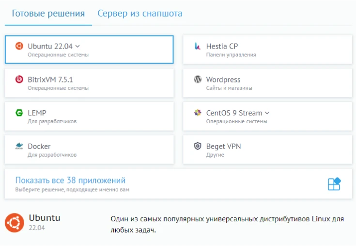This screenshot has width=356, height=246.
Task: Click the Ubuntu 22.04 card title text
Action: [x=50, y=47]
